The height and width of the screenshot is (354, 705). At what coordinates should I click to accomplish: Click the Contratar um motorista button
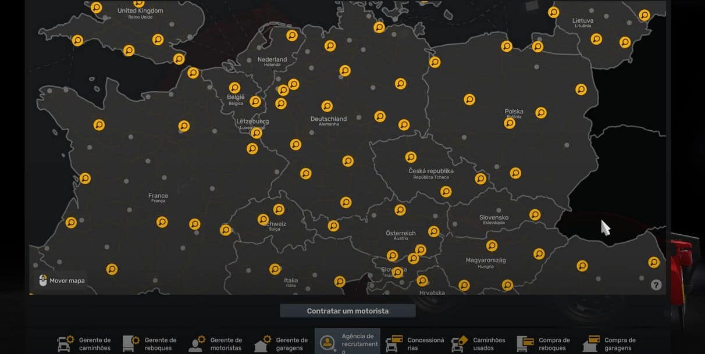(x=347, y=311)
